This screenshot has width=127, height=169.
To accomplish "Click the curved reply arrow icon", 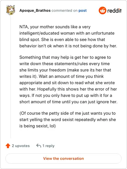I will point(38,145).
